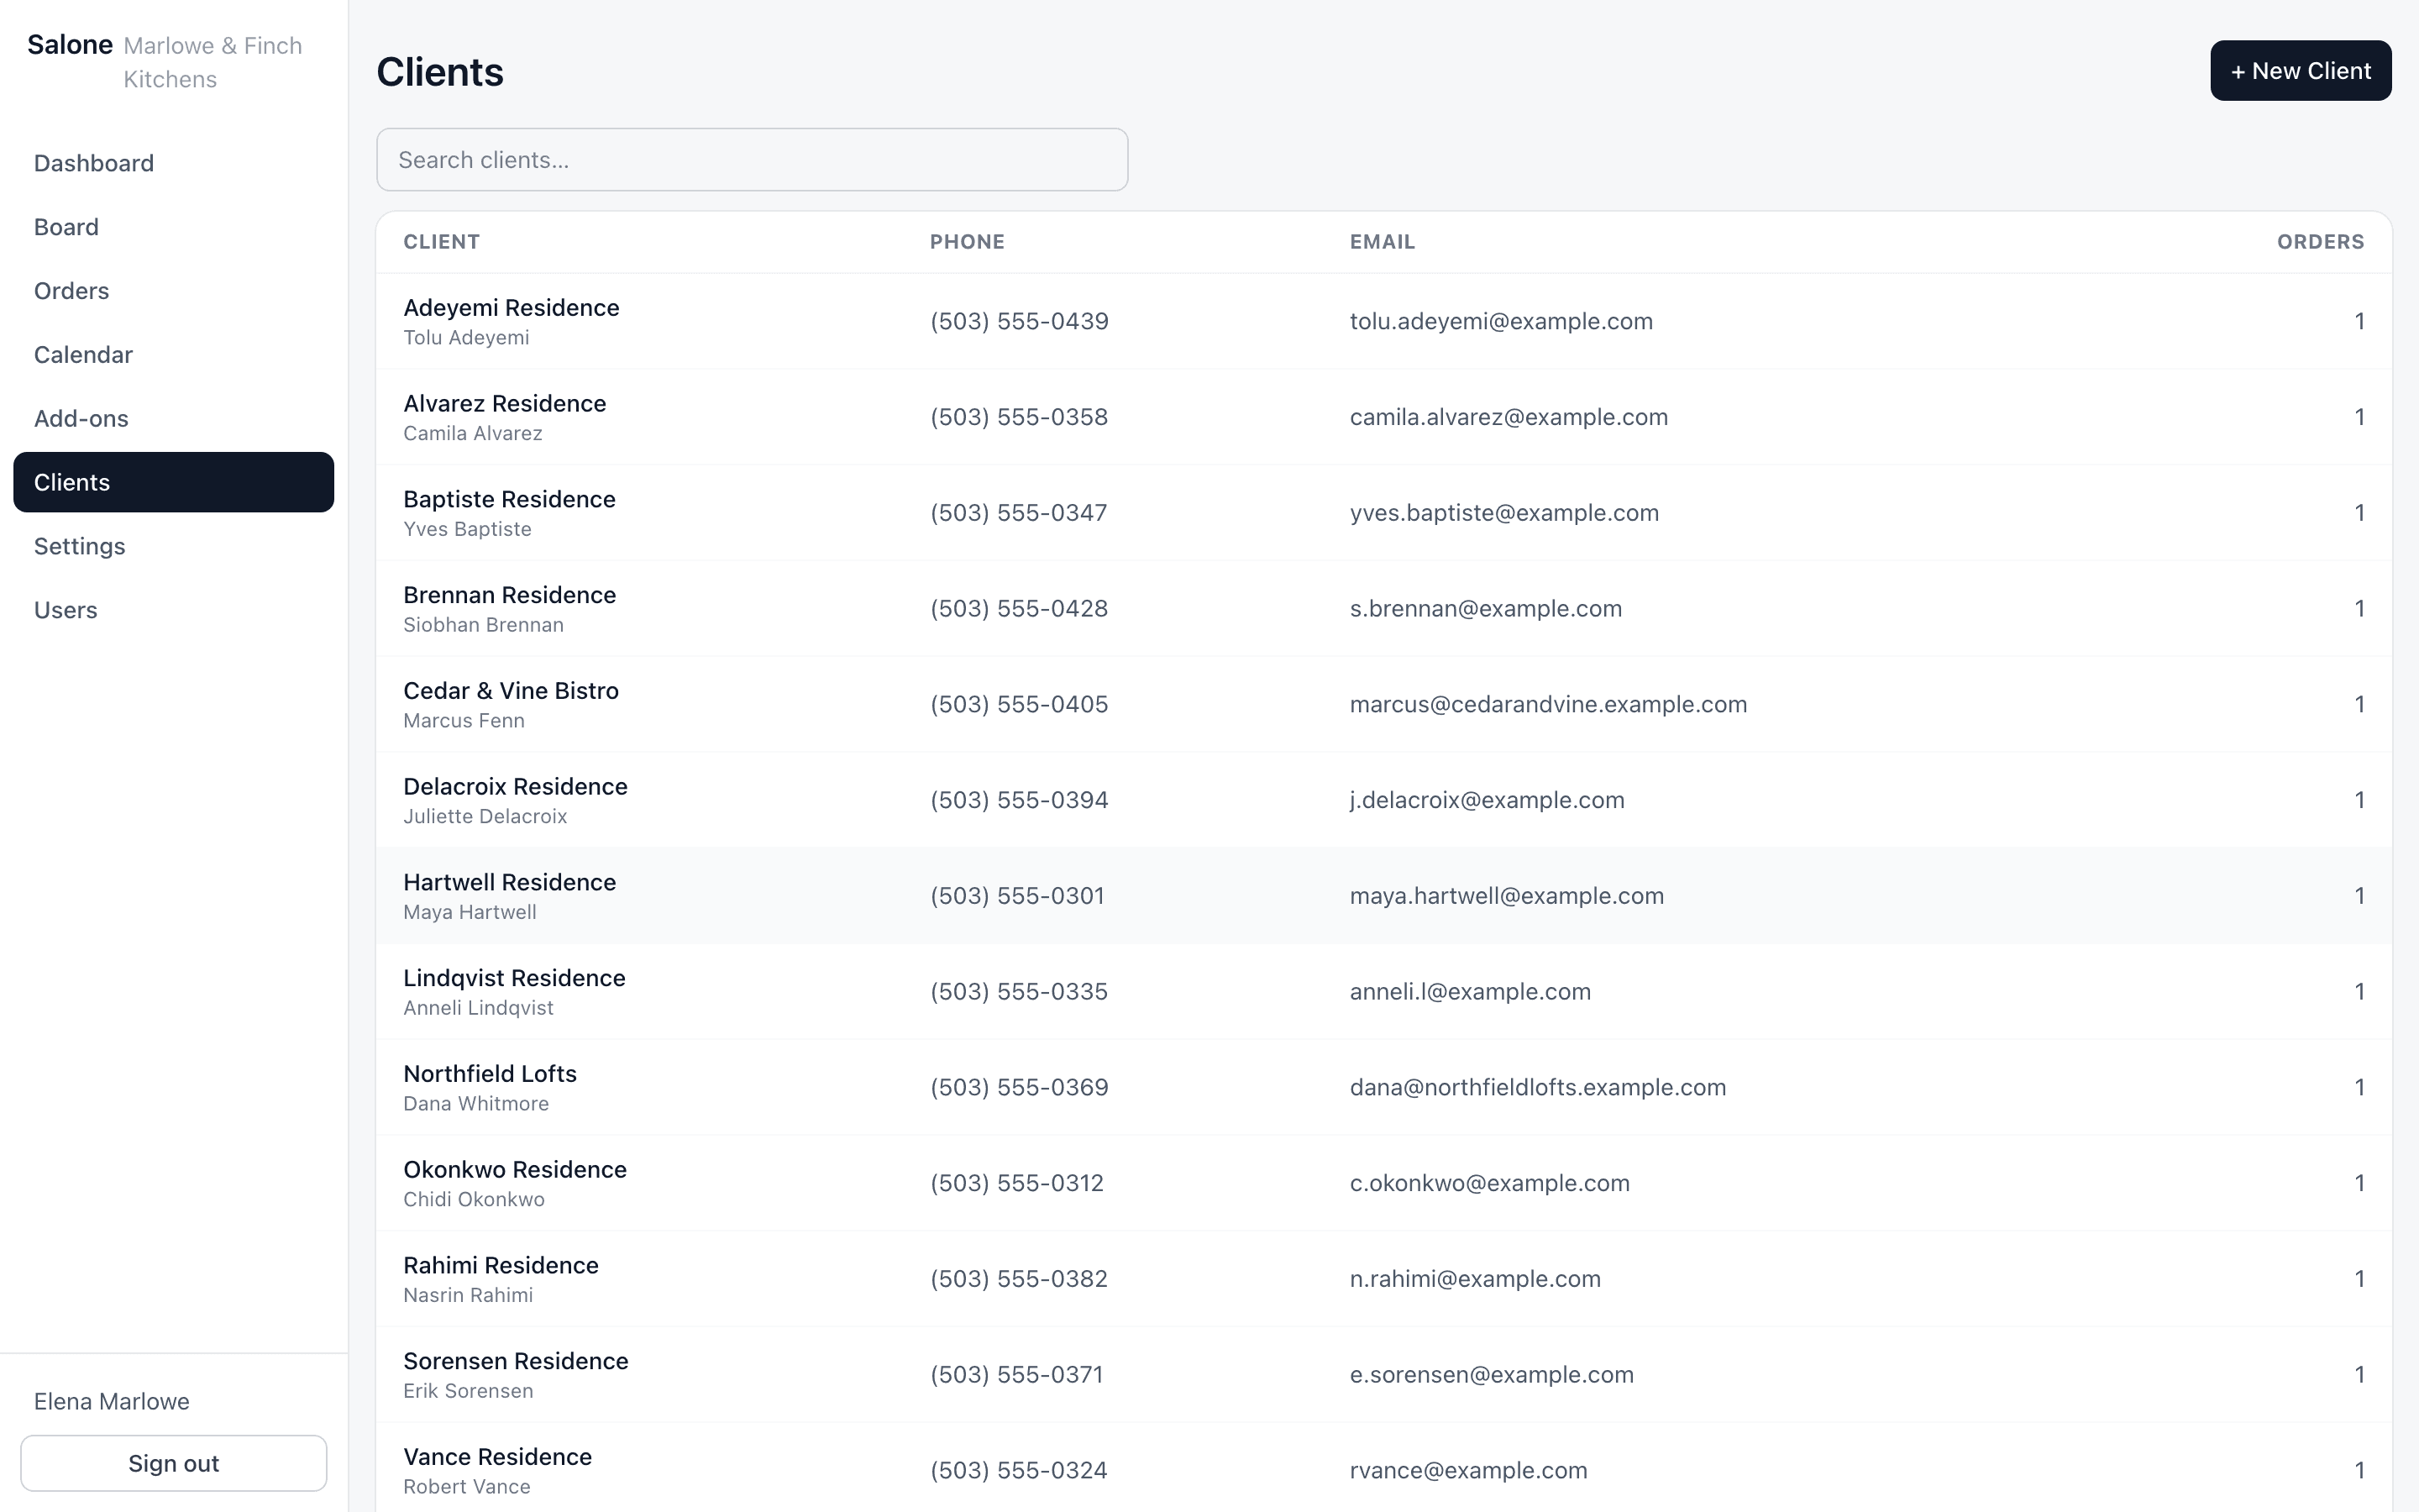2419x1512 pixels.
Task: Click email camila.alvarez@example.com
Action: click(x=1509, y=417)
